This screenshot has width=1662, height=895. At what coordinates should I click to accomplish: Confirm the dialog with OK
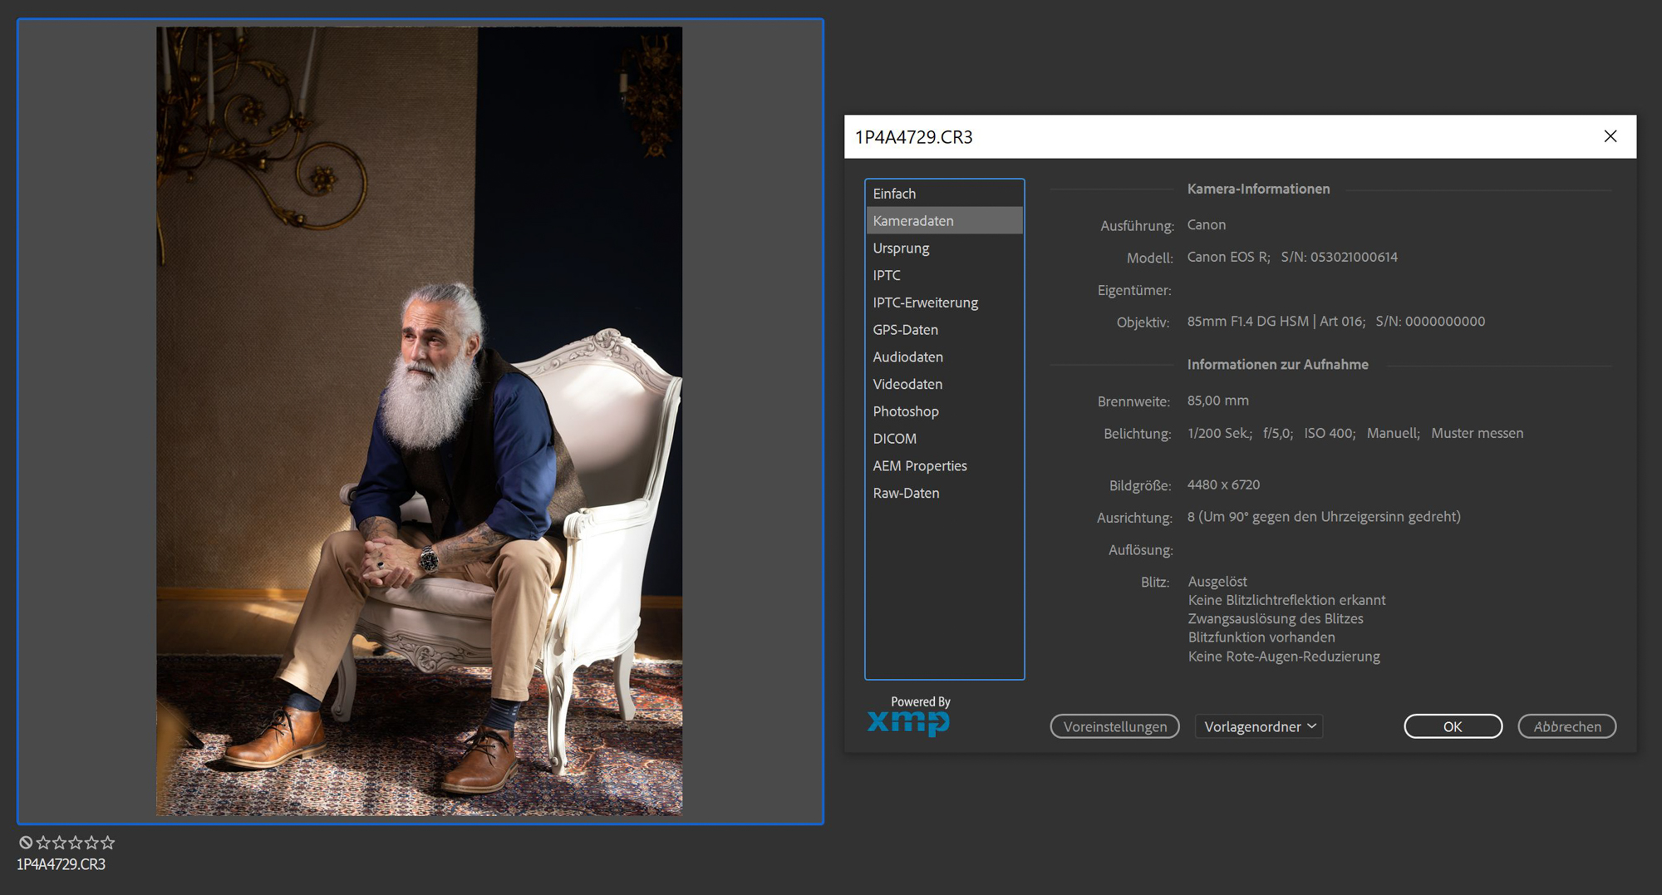point(1452,726)
